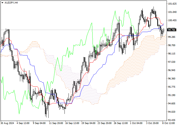Click the 95.190 price axis label
Viewport: 177px width, 126px height.
pos(172,95)
